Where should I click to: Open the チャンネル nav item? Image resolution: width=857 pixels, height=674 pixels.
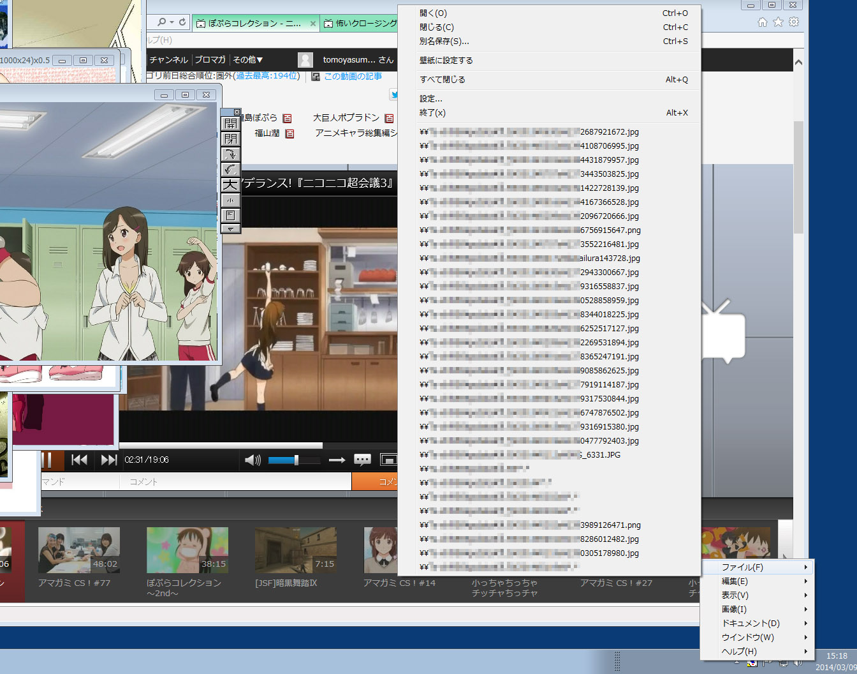(168, 59)
